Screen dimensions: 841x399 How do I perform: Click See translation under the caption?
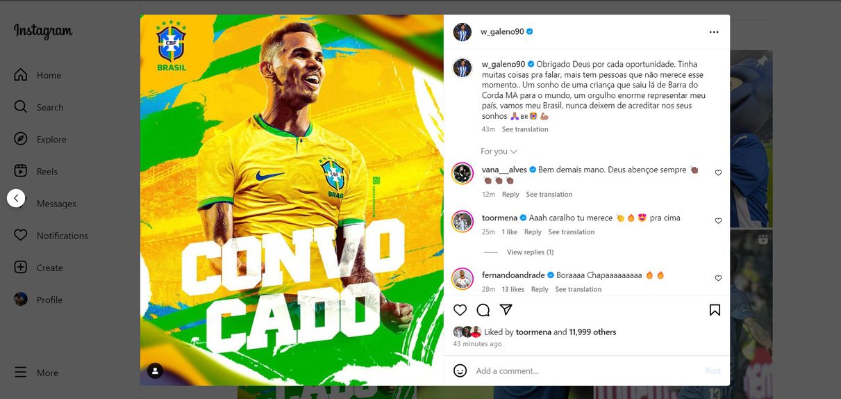525,129
